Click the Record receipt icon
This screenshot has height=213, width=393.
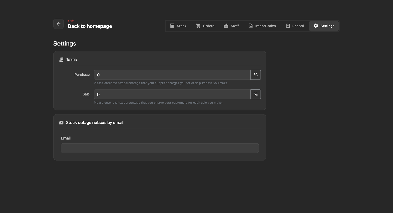[x=288, y=26]
